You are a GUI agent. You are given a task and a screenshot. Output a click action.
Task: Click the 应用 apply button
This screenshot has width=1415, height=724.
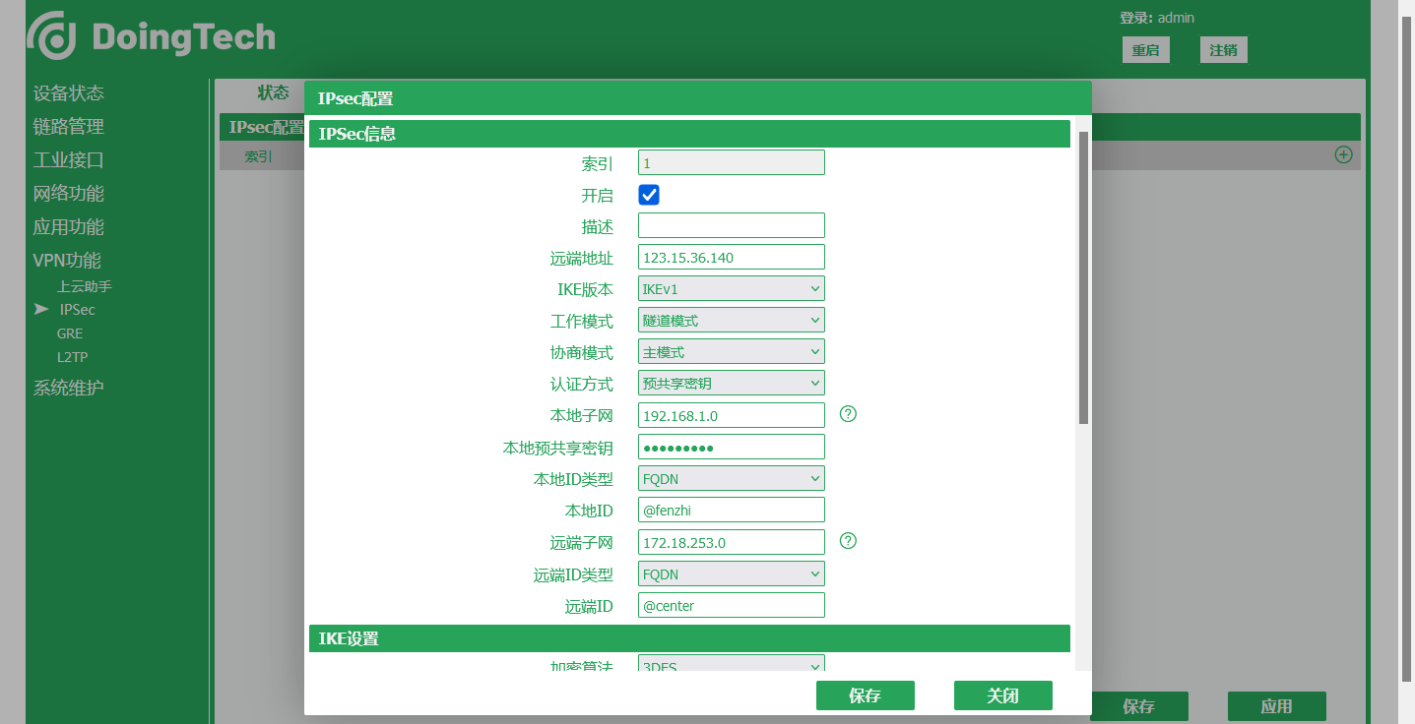[x=1277, y=706]
